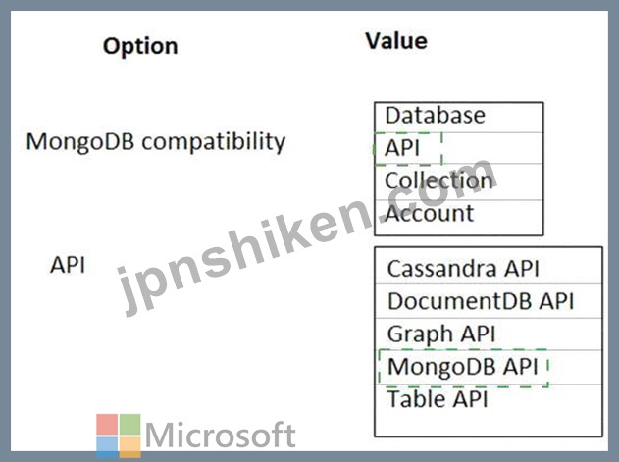Select Collection in the first value list
Viewport: 619px width, 462px height.
tap(458, 181)
